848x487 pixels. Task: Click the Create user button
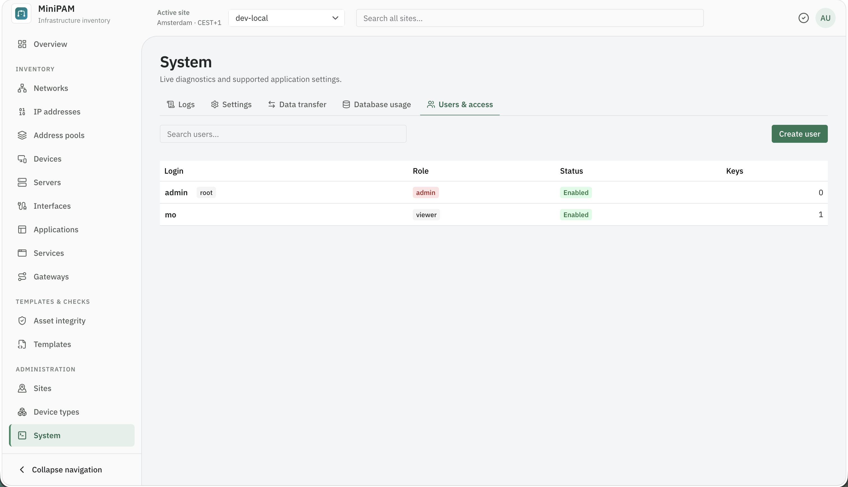pyautogui.click(x=799, y=134)
